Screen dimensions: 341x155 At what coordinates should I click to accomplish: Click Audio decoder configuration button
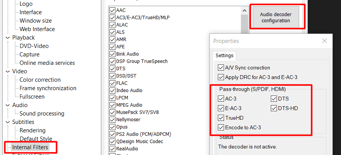click(275, 18)
